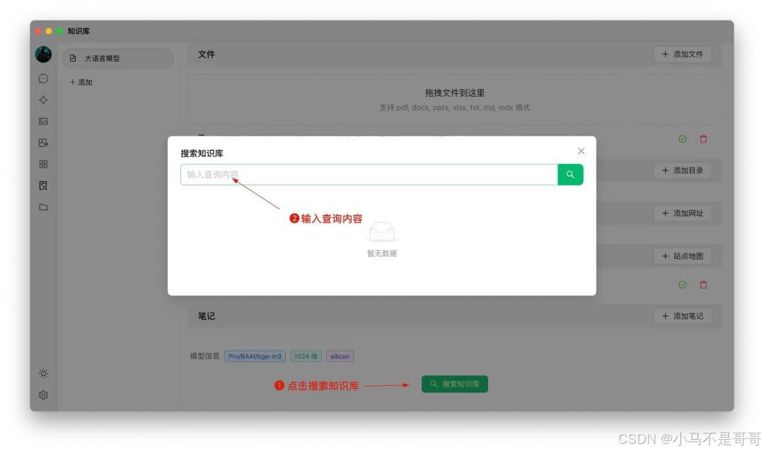The height and width of the screenshot is (451, 764).
Task: Click the 知识库 window title
Action: click(79, 30)
